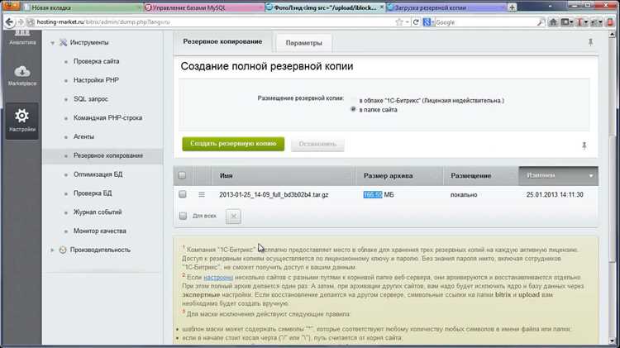Switch to the Параметры tab
The image size is (620, 348).
click(x=303, y=43)
